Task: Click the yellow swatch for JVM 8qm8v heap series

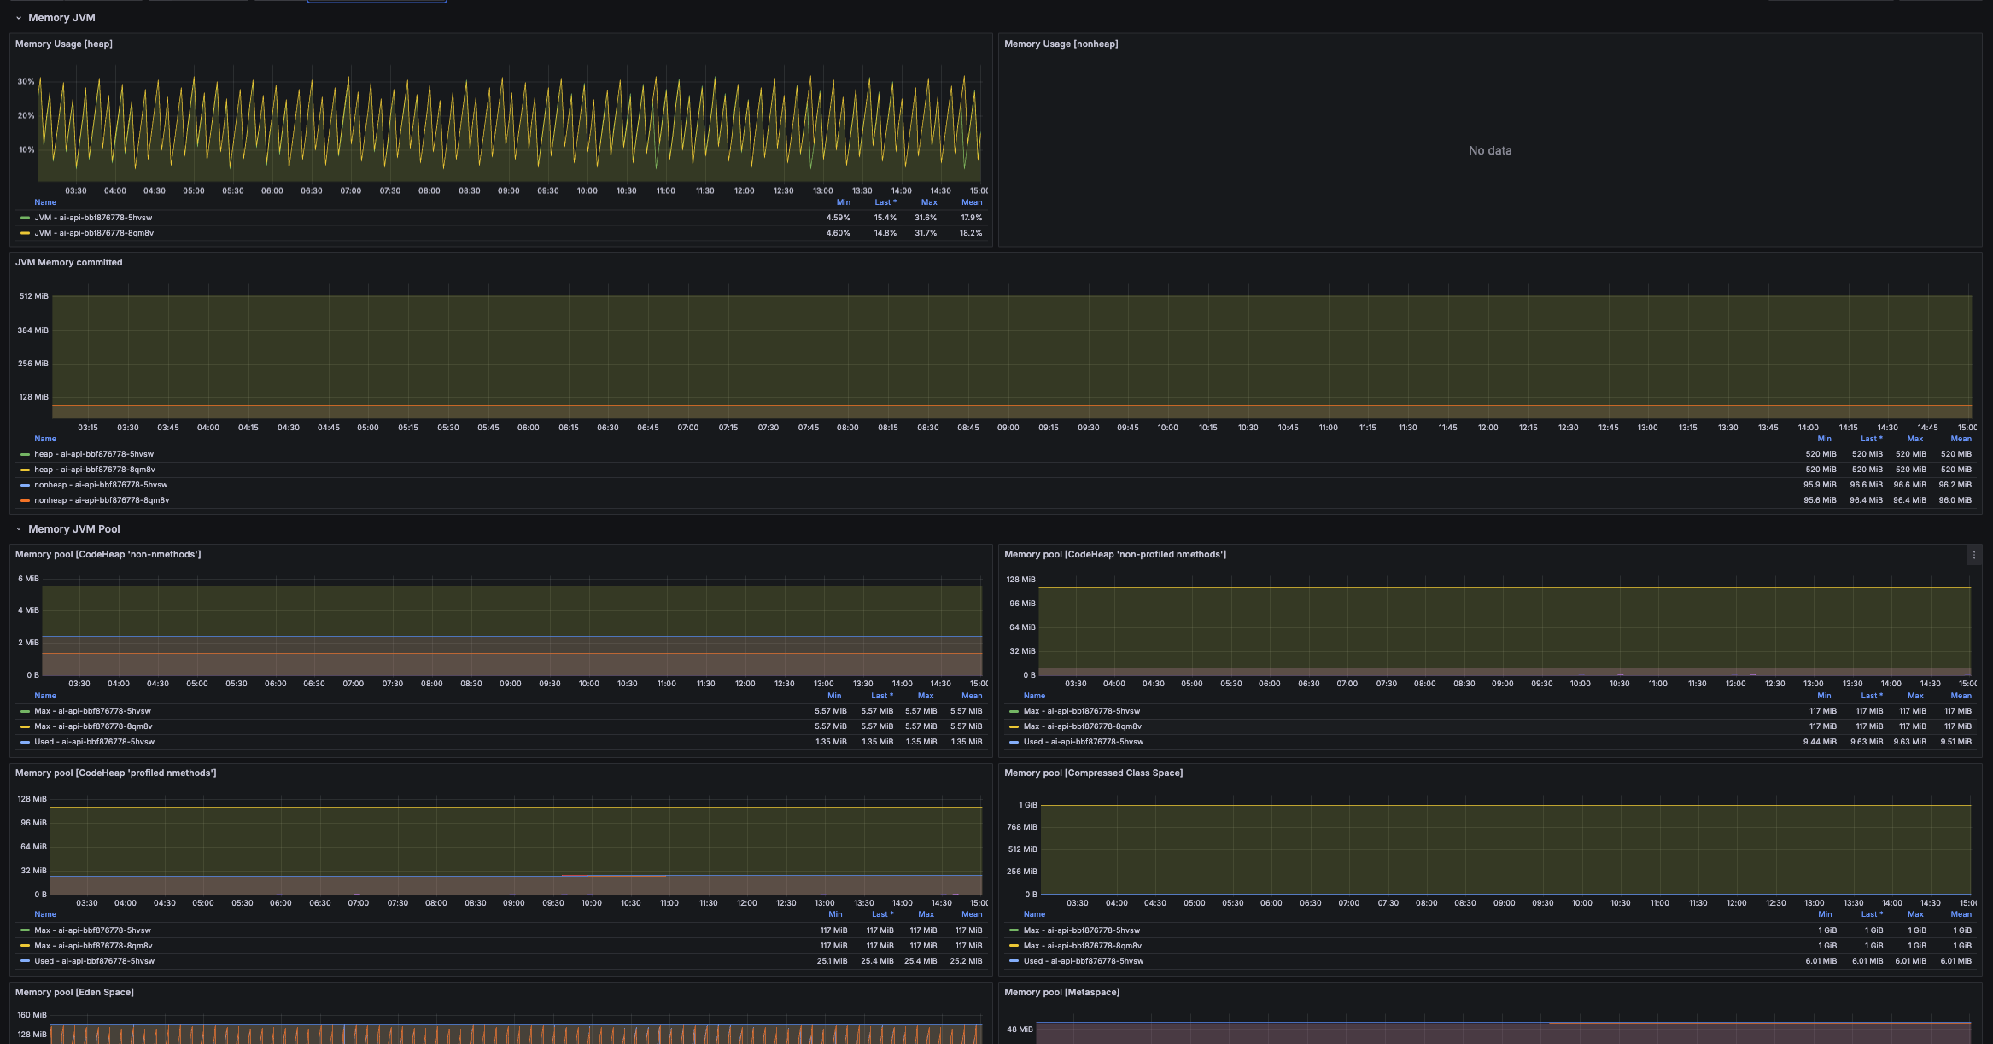Action: click(x=26, y=233)
